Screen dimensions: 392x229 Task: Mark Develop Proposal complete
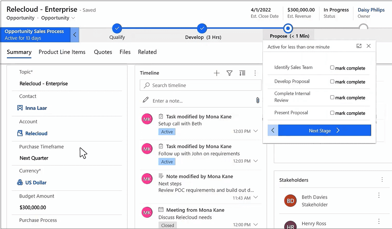[332, 81]
